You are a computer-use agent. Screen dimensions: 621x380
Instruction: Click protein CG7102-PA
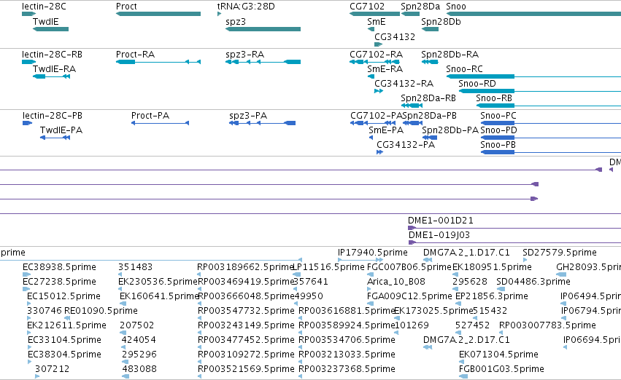pos(377,116)
